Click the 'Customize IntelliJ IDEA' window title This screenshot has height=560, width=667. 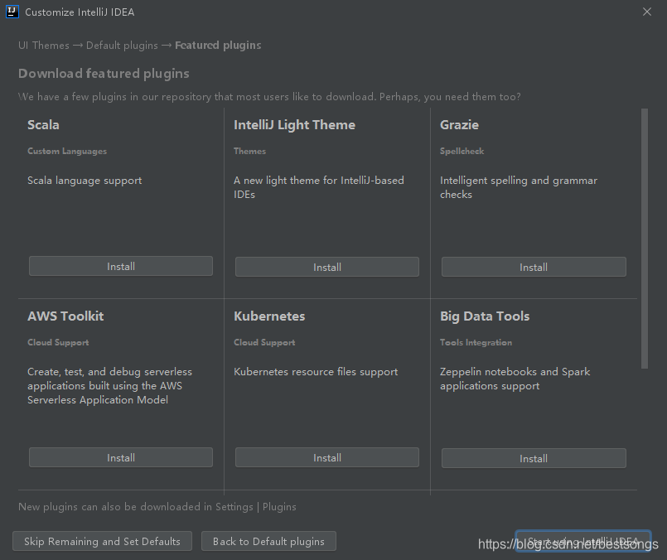tap(80, 12)
